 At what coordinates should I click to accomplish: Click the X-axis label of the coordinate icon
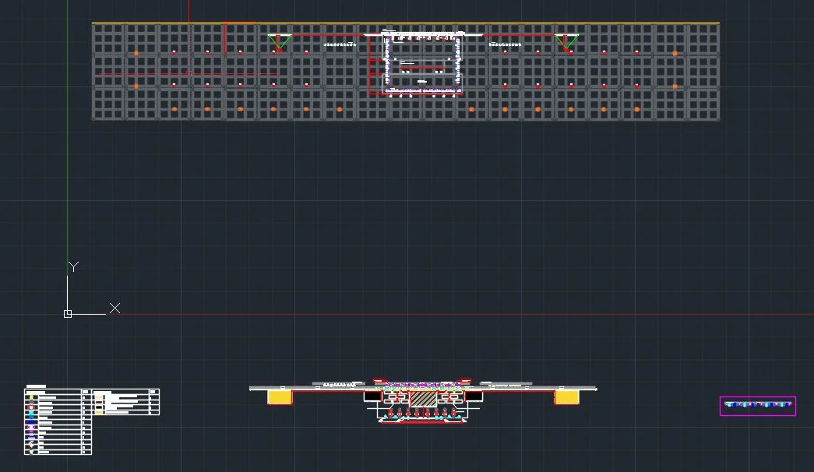(115, 308)
